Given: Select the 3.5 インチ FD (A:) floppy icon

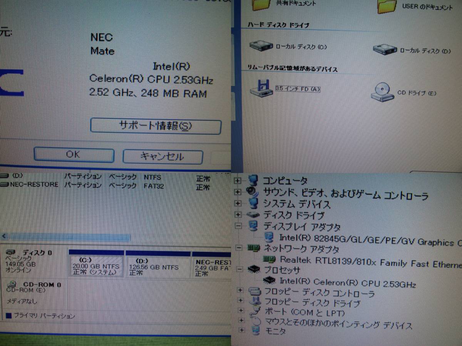Looking at the screenshot, I should pos(262,88).
